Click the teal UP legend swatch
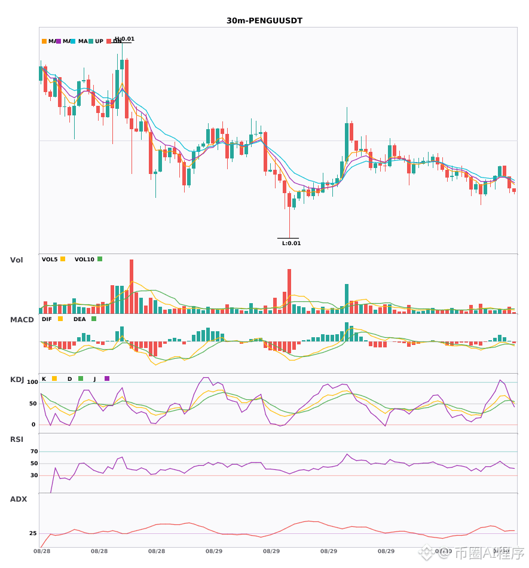529x568 pixels. [x=91, y=41]
